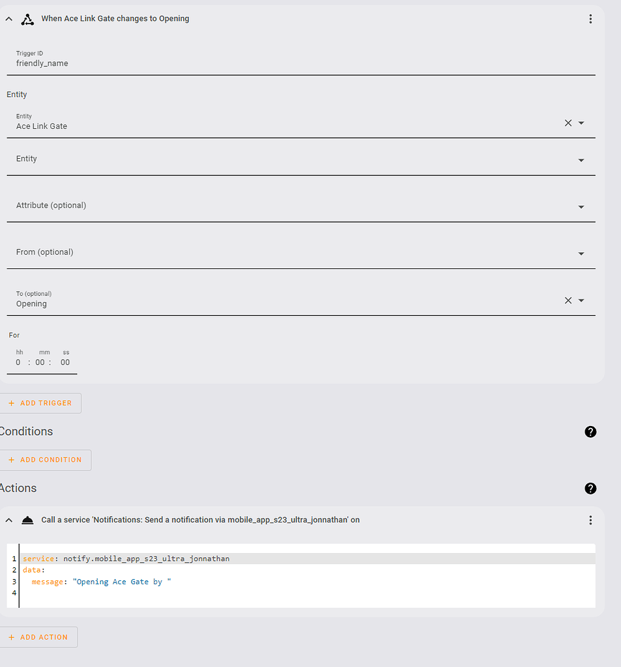Clear the Opening value in the To field

pos(568,300)
